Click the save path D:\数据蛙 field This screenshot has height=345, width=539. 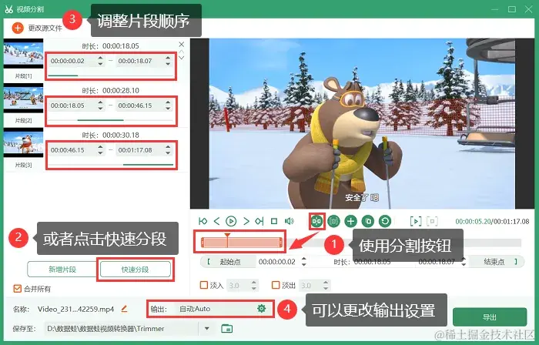click(x=122, y=329)
